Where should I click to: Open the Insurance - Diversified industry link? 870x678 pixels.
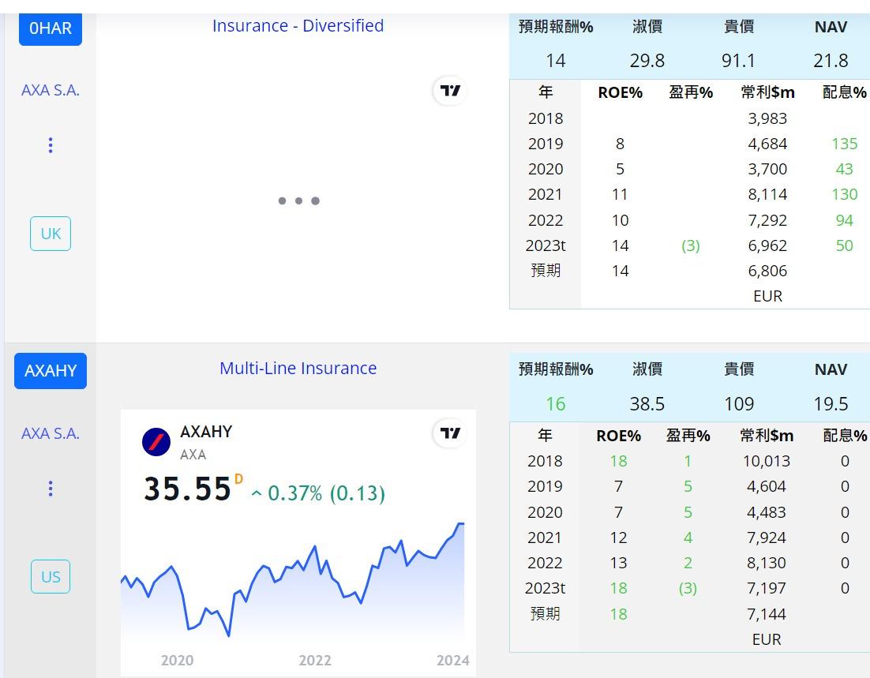298,25
